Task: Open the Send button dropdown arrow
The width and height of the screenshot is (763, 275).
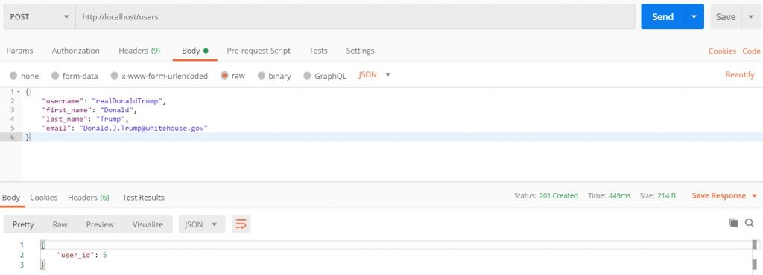Action: (694, 16)
